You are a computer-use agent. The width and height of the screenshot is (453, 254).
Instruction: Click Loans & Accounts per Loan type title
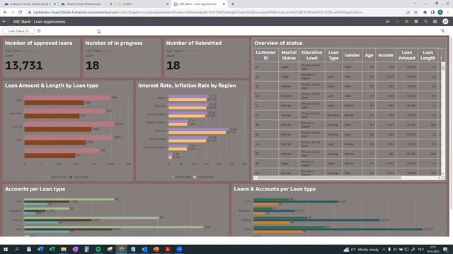pyautogui.click(x=275, y=189)
